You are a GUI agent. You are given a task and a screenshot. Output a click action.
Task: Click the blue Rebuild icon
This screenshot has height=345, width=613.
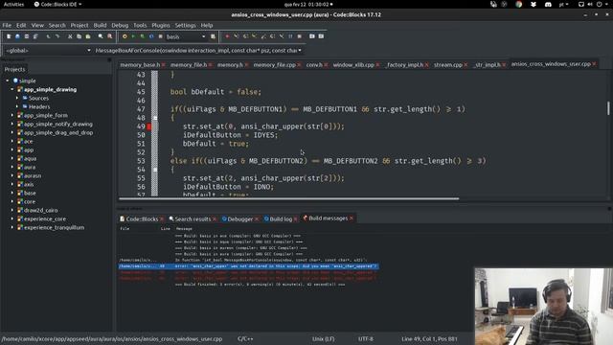tap(151, 36)
